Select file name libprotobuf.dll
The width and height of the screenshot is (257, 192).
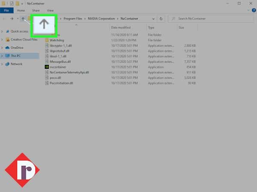click(x=60, y=51)
